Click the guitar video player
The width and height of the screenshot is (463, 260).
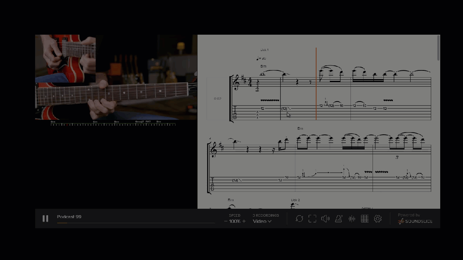pos(116,77)
